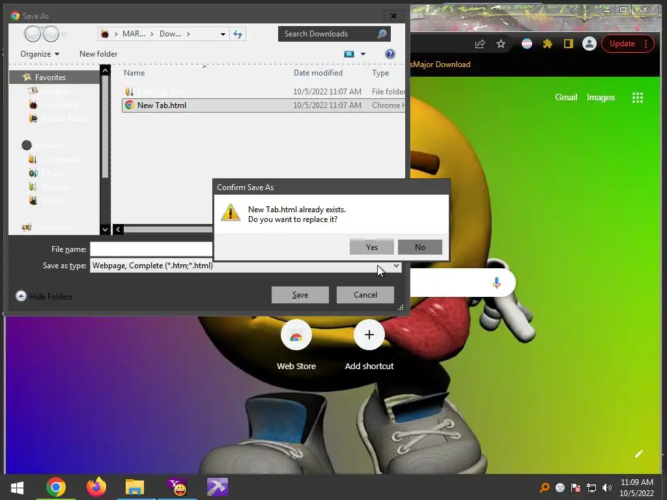Click the Save button in Save As

pos(300,295)
